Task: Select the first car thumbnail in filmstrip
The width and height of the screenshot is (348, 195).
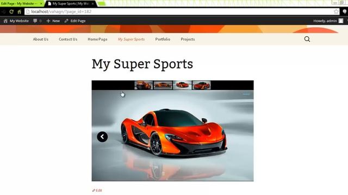Action: tap(144, 85)
